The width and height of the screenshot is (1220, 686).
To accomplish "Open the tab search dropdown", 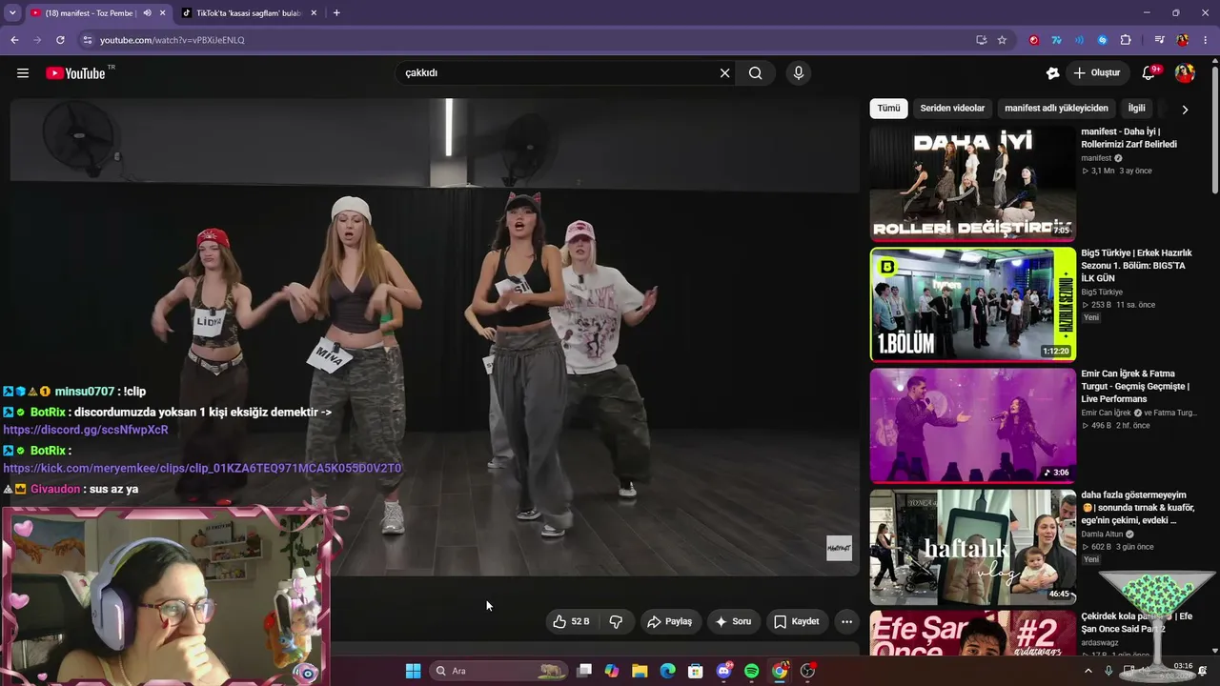I will 12,12.
